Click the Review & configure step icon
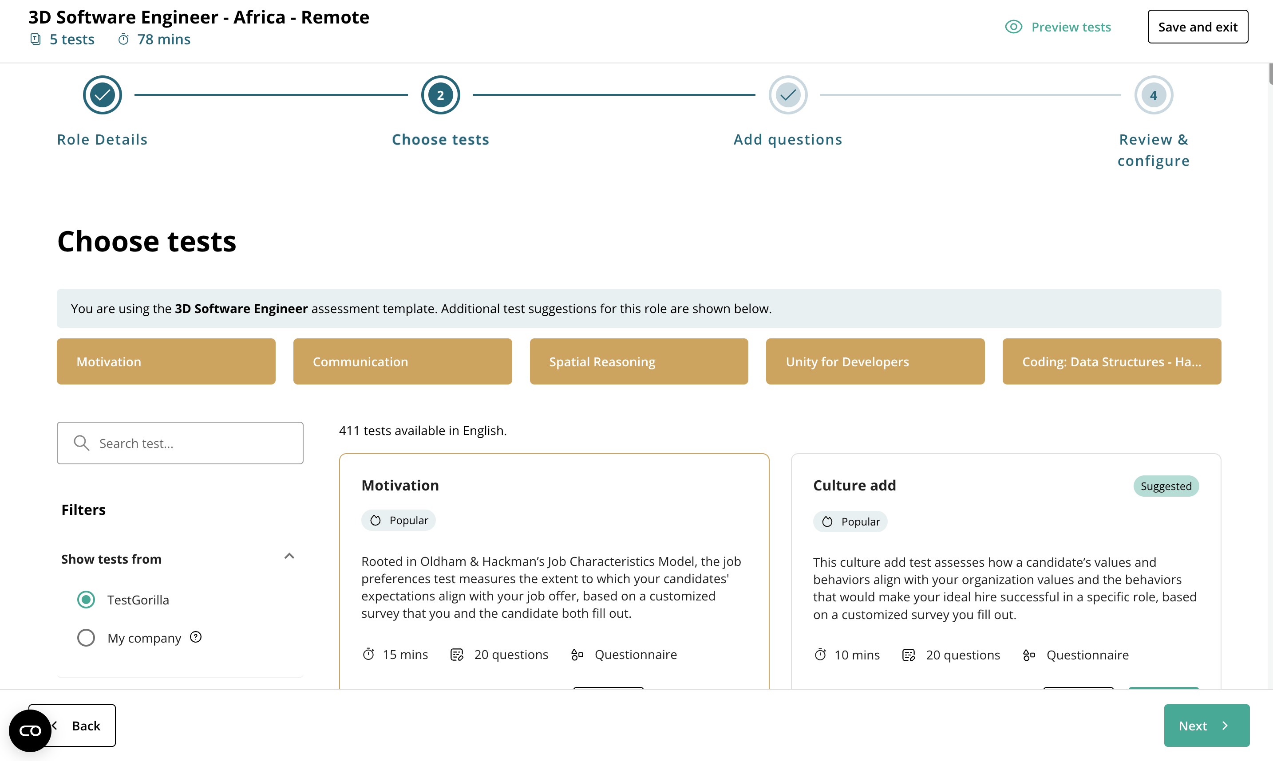1273x761 pixels. pos(1153,95)
